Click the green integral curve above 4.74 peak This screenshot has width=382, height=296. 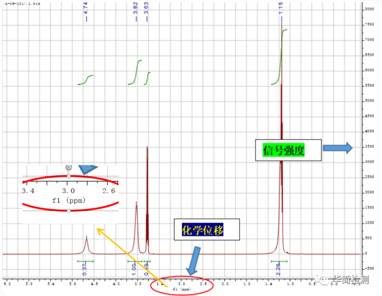coord(86,80)
